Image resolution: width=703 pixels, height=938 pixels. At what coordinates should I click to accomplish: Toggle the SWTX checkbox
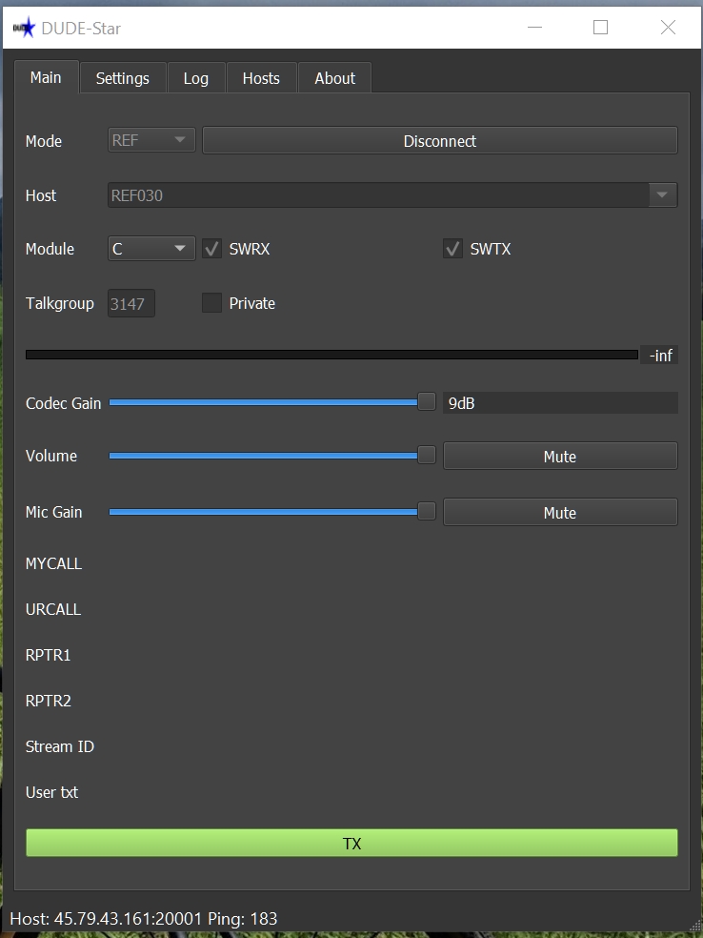coord(452,248)
